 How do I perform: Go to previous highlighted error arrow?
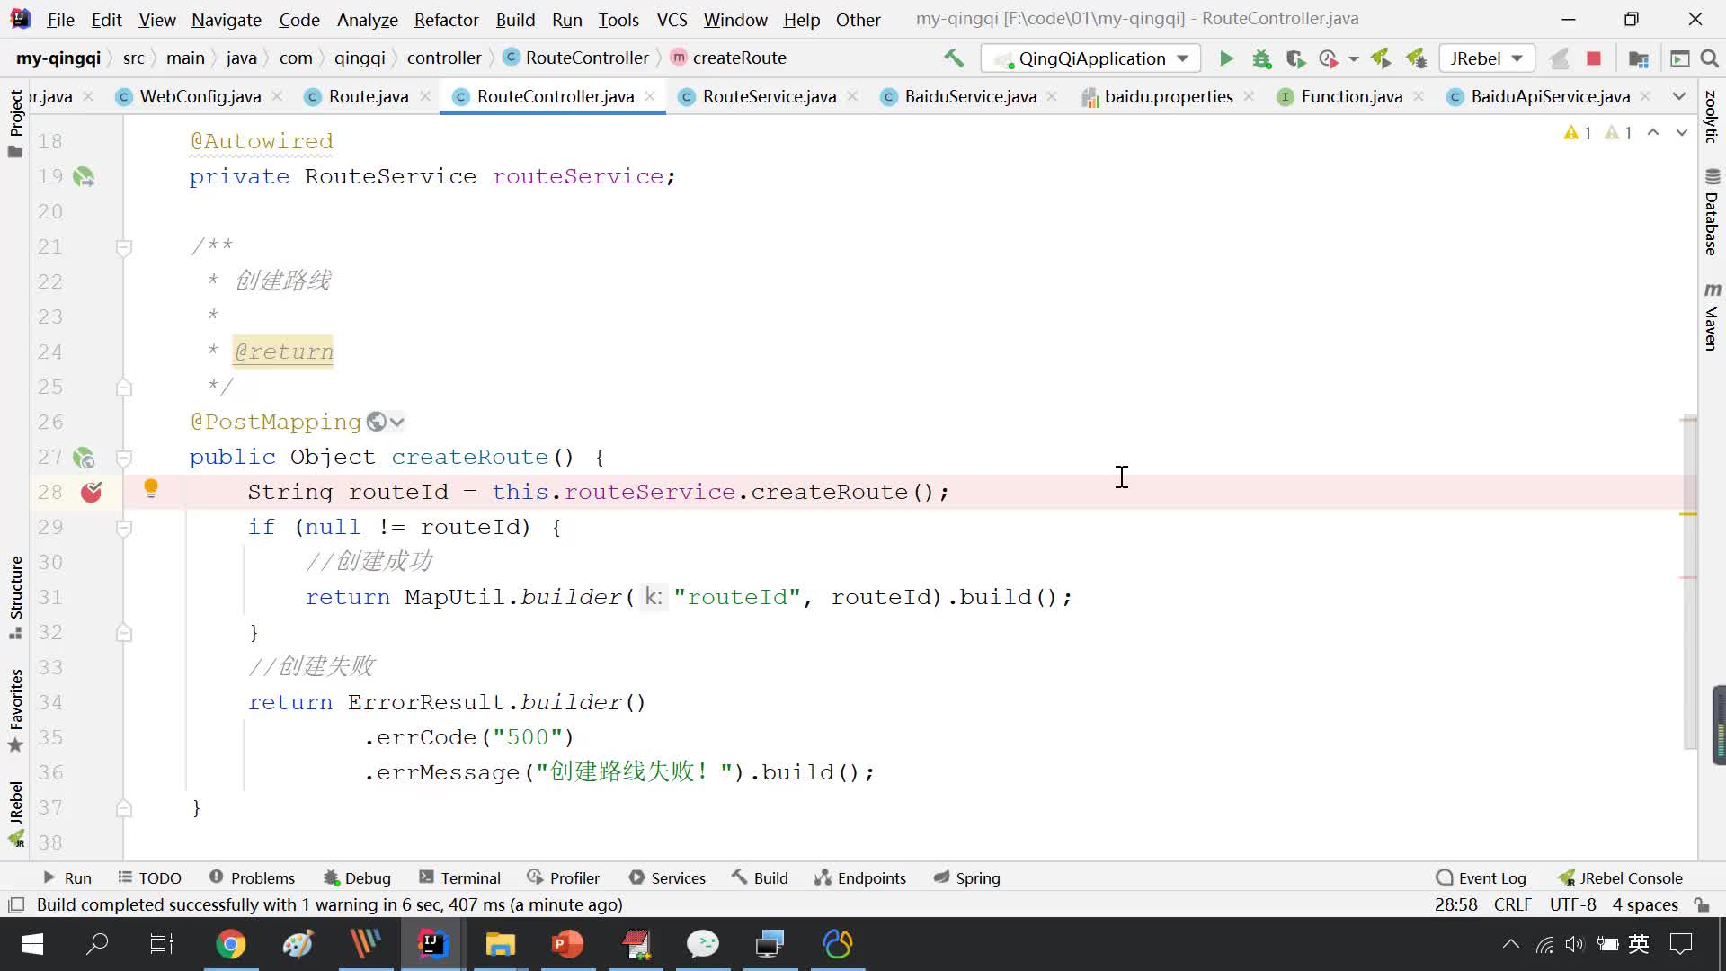1652,132
